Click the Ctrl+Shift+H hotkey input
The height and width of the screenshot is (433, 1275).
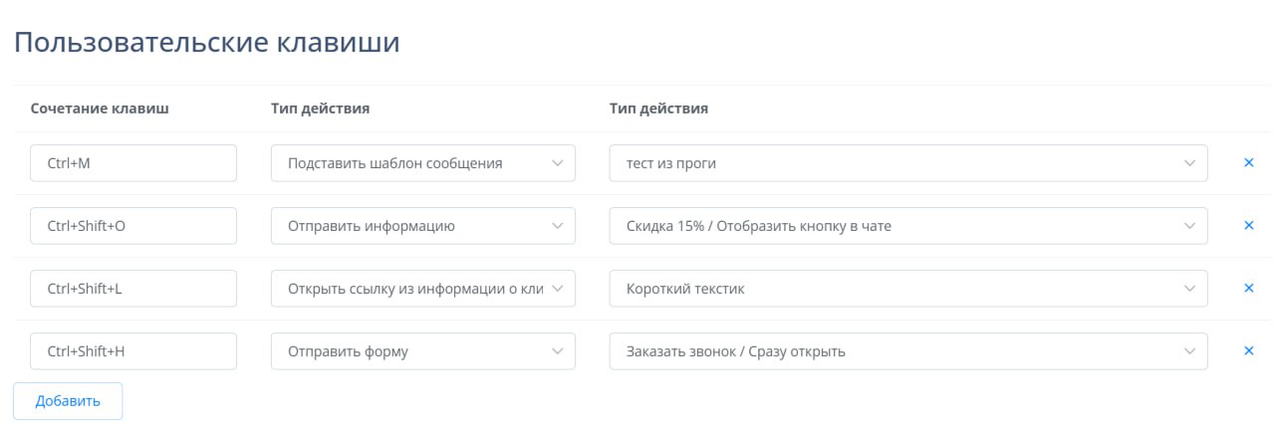coord(133,351)
